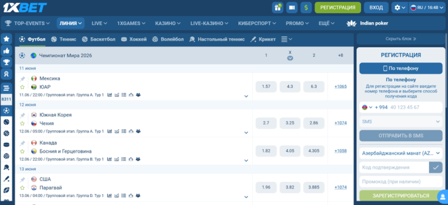Viewport: 448px width, 205px height.
Task: Open the ЛИНИЯ menu
Action: (x=70, y=23)
